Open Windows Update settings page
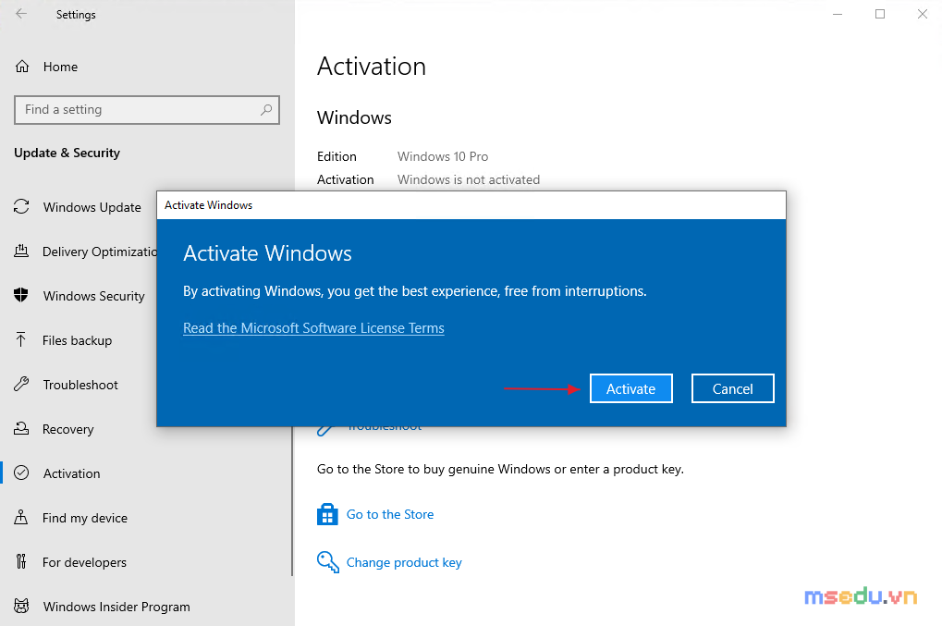Screen dimensions: 942x626 point(92,207)
